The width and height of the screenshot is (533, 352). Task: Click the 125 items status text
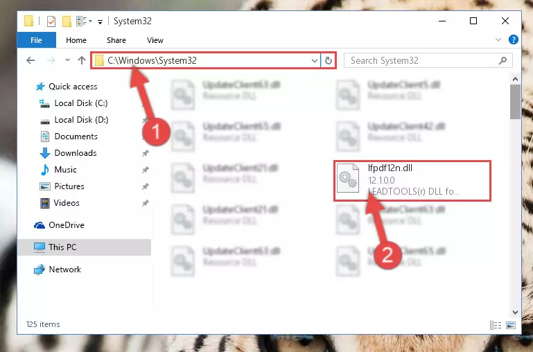(x=43, y=324)
